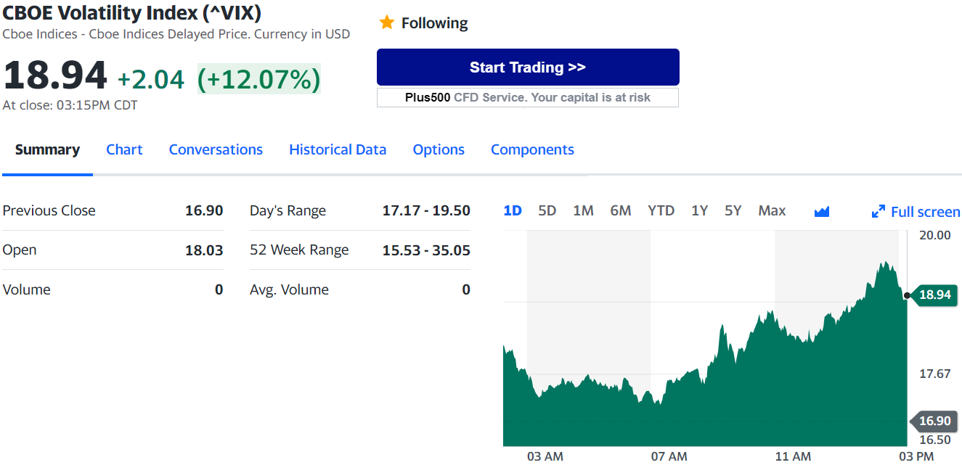The width and height of the screenshot is (962, 465).
Task: Open the Options tab
Action: [x=439, y=149]
